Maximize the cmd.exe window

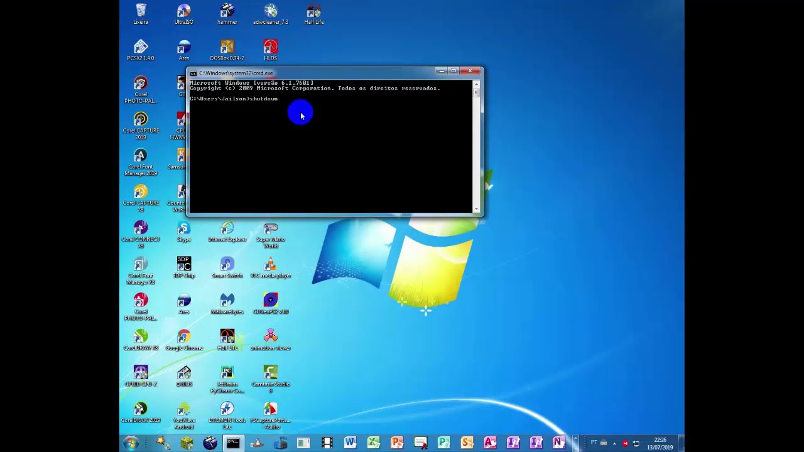(454, 71)
